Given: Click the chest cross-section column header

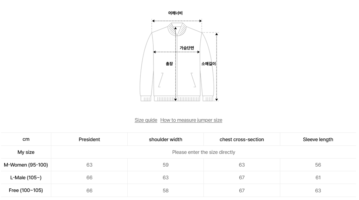Looking at the screenshot, I should click(x=242, y=139).
